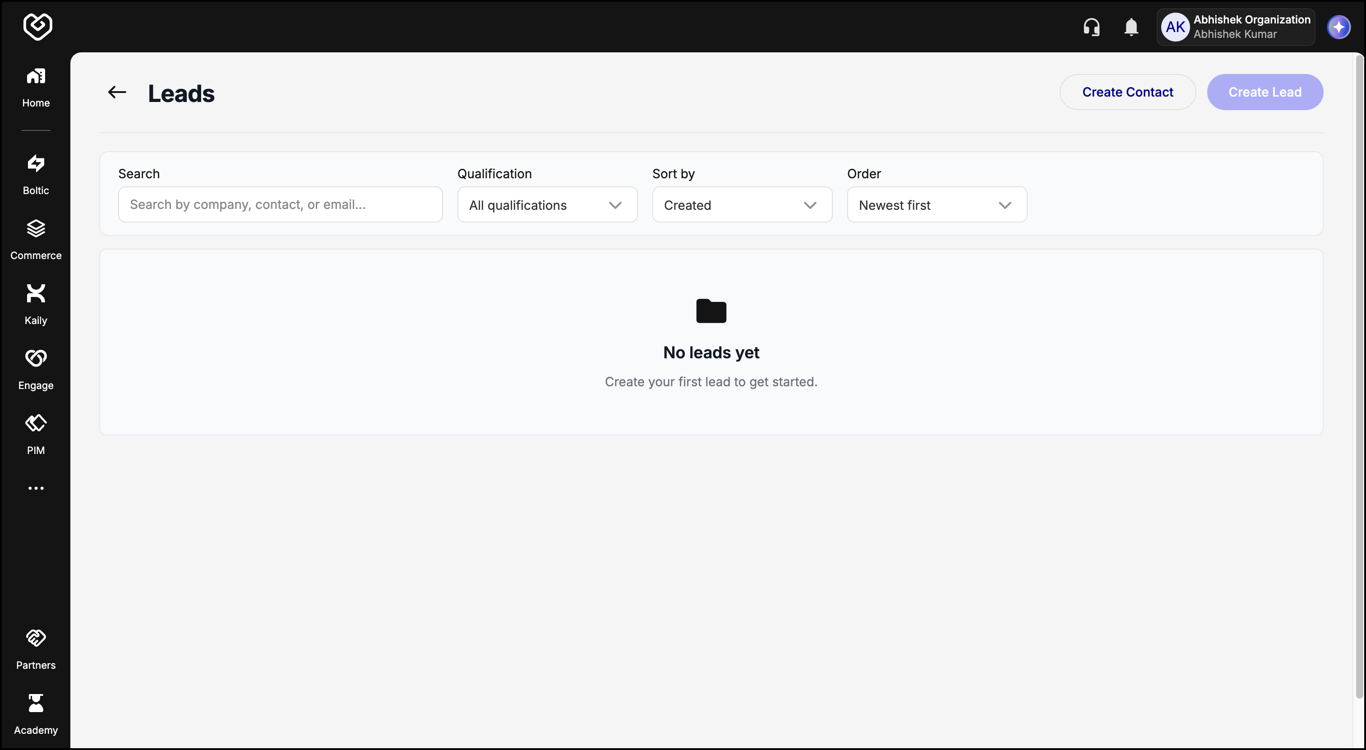Click 'Create your first lead to get started.'

pos(711,382)
